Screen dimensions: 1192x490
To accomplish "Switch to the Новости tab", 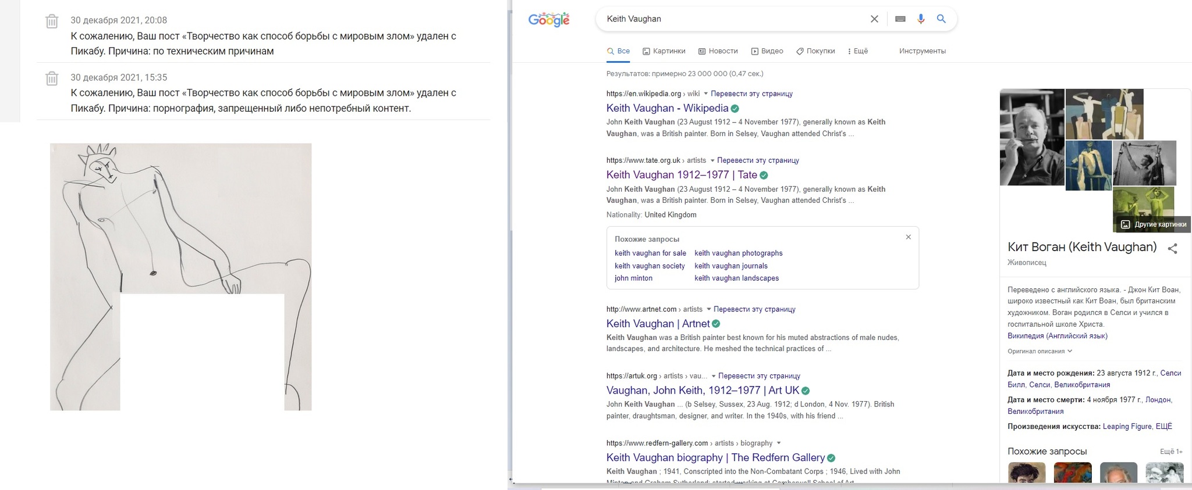I will click(x=718, y=51).
